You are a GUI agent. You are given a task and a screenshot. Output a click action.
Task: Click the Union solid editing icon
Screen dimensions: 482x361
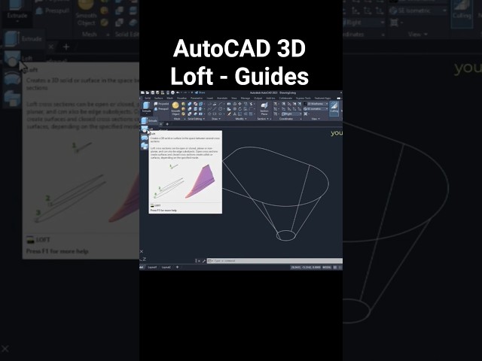[x=190, y=104]
